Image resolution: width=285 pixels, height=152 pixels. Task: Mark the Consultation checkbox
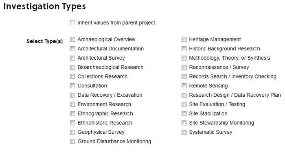click(x=72, y=86)
